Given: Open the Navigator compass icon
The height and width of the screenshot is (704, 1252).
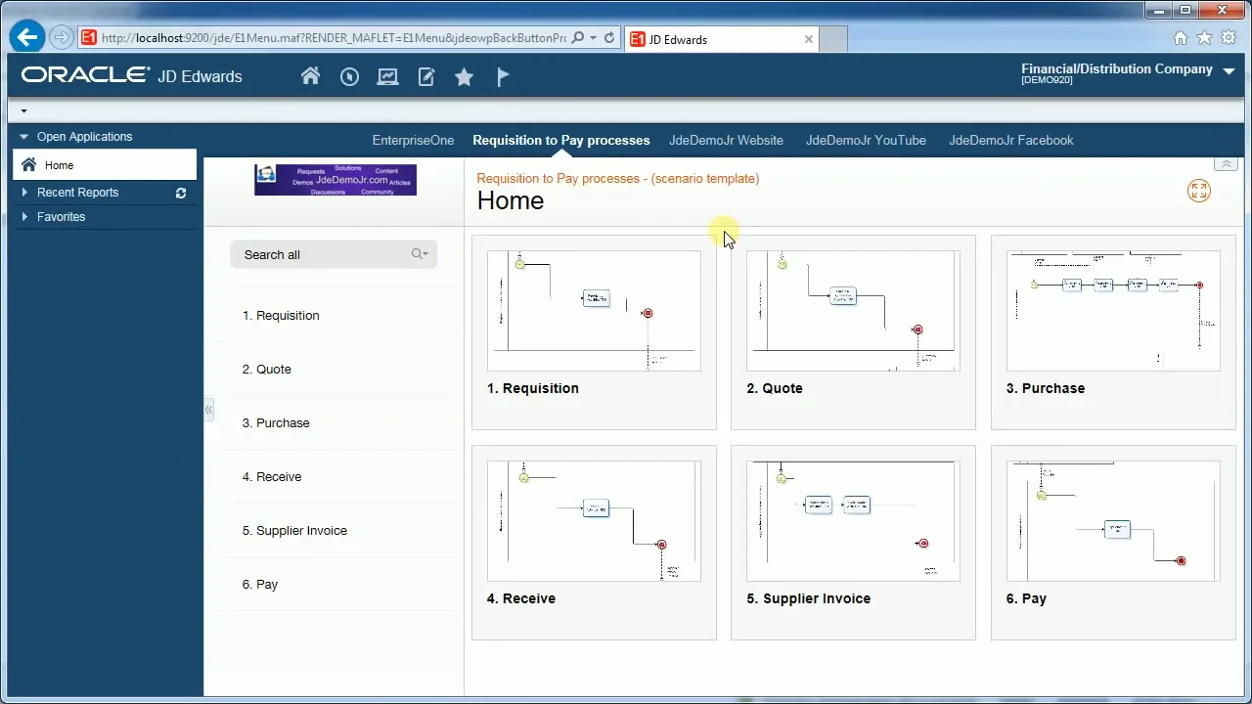Looking at the screenshot, I should pos(349,76).
